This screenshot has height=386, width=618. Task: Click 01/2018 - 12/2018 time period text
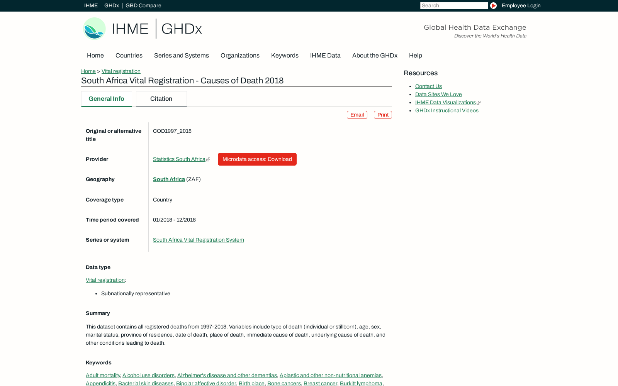point(174,220)
